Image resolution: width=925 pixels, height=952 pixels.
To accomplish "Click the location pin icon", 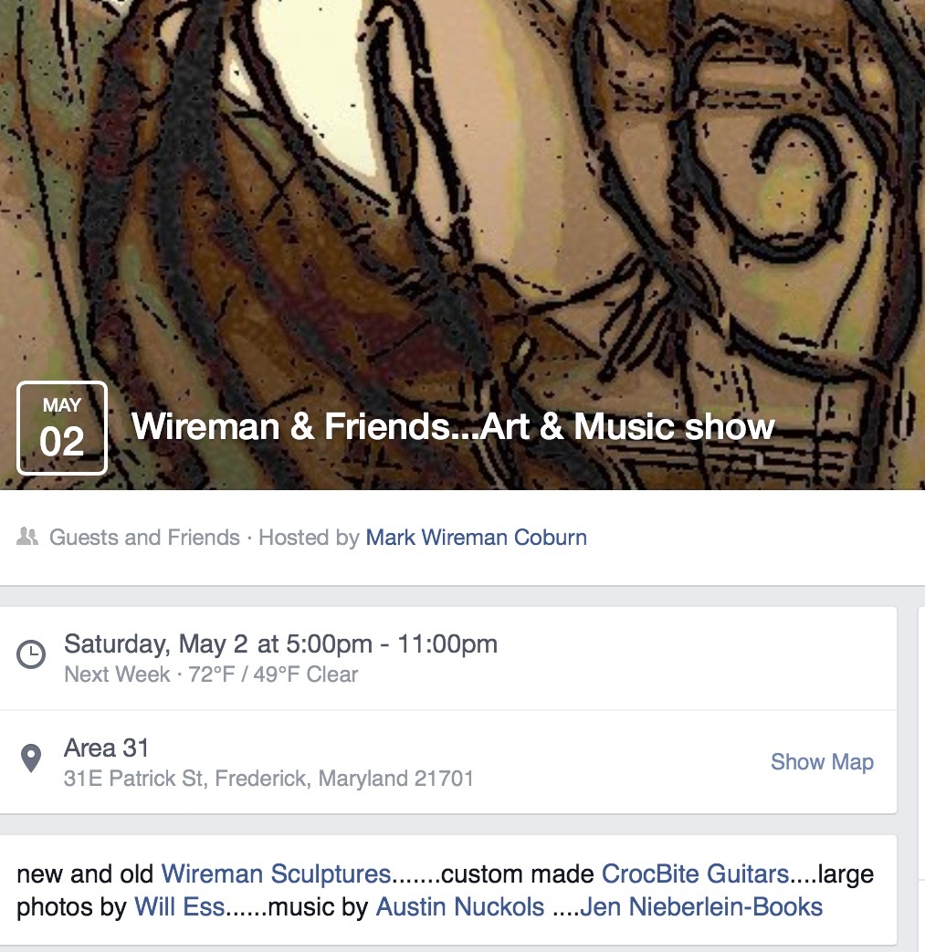I will click(x=31, y=758).
